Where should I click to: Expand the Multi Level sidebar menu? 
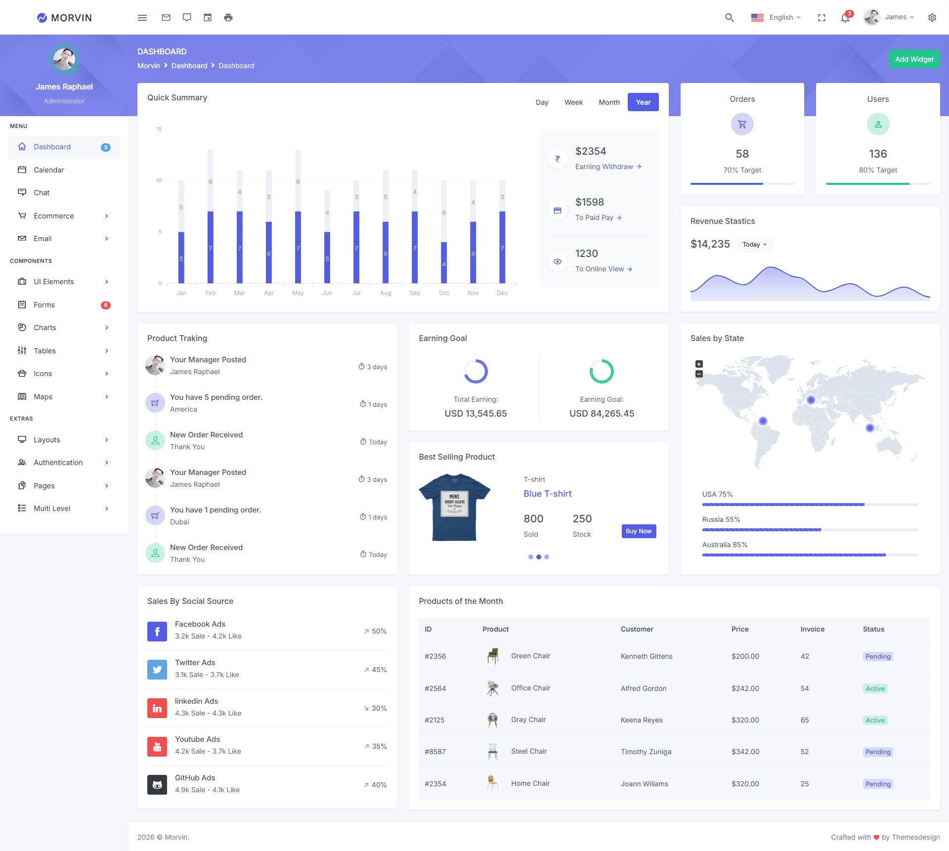point(64,509)
